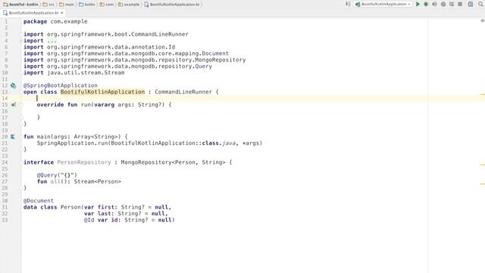The height and width of the screenshot is (273, 485).
Task: Click the MongoRepository import on line 8
Action: [135, 60]
